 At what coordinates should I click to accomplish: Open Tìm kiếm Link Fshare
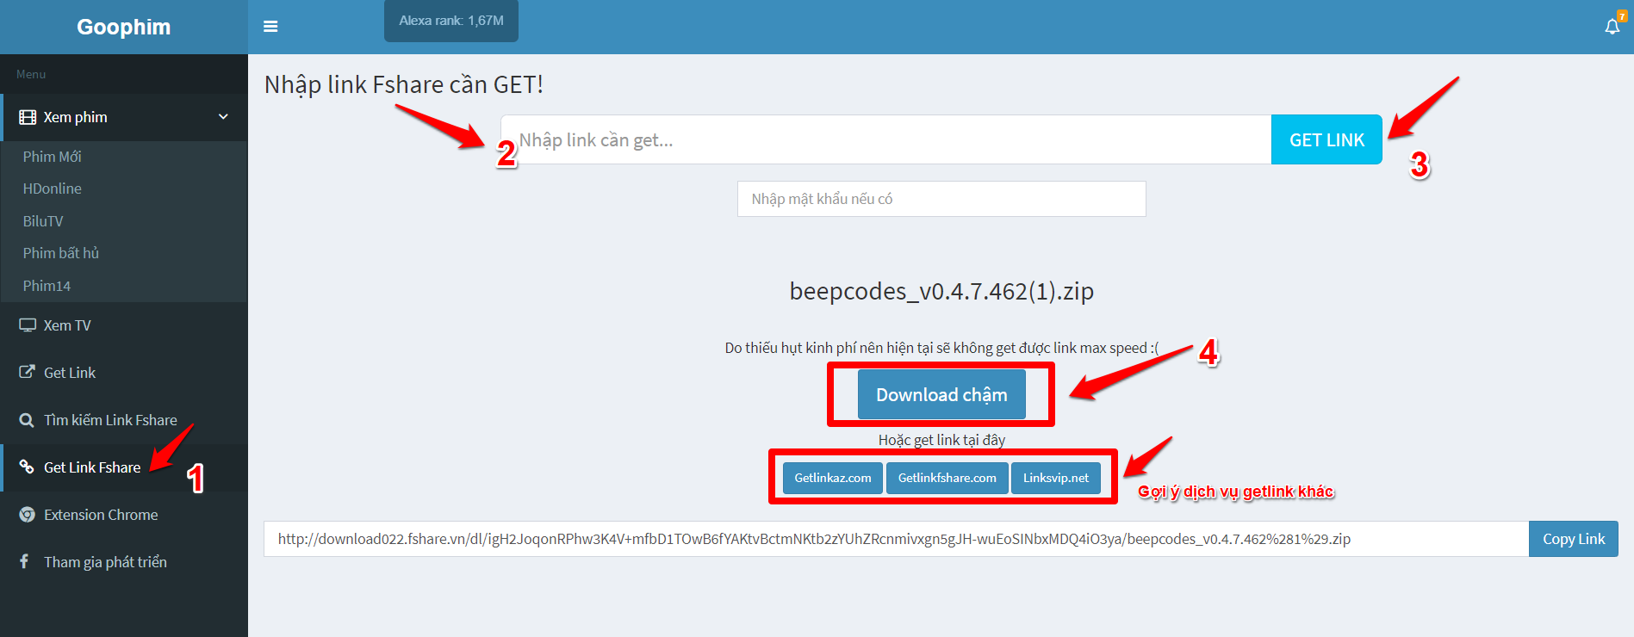(x=124, y=420)
